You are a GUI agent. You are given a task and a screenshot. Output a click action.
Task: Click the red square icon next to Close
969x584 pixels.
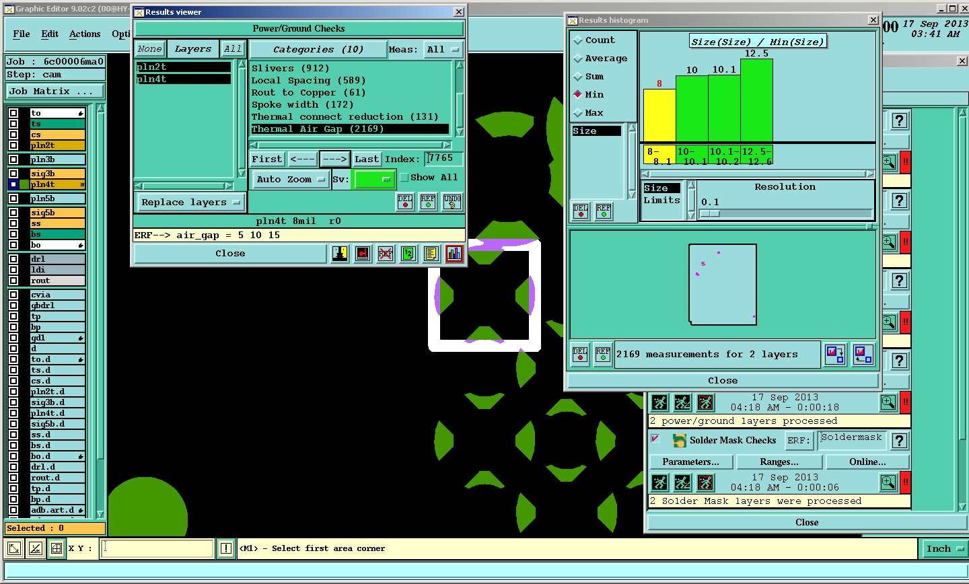pos(363,254)
